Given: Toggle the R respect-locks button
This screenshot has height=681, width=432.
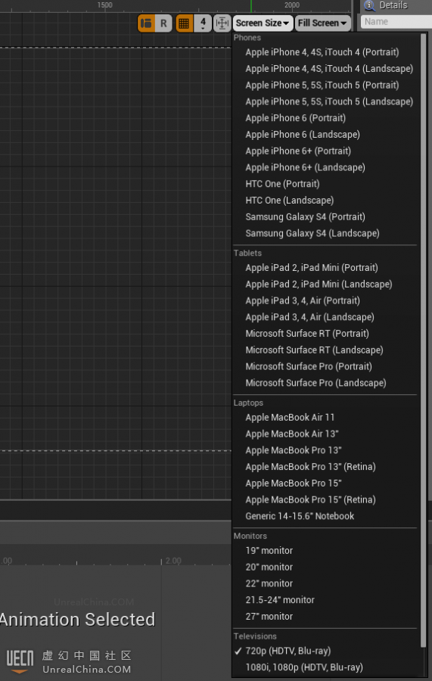Looking at the screenshot, I should click(163, 23).
